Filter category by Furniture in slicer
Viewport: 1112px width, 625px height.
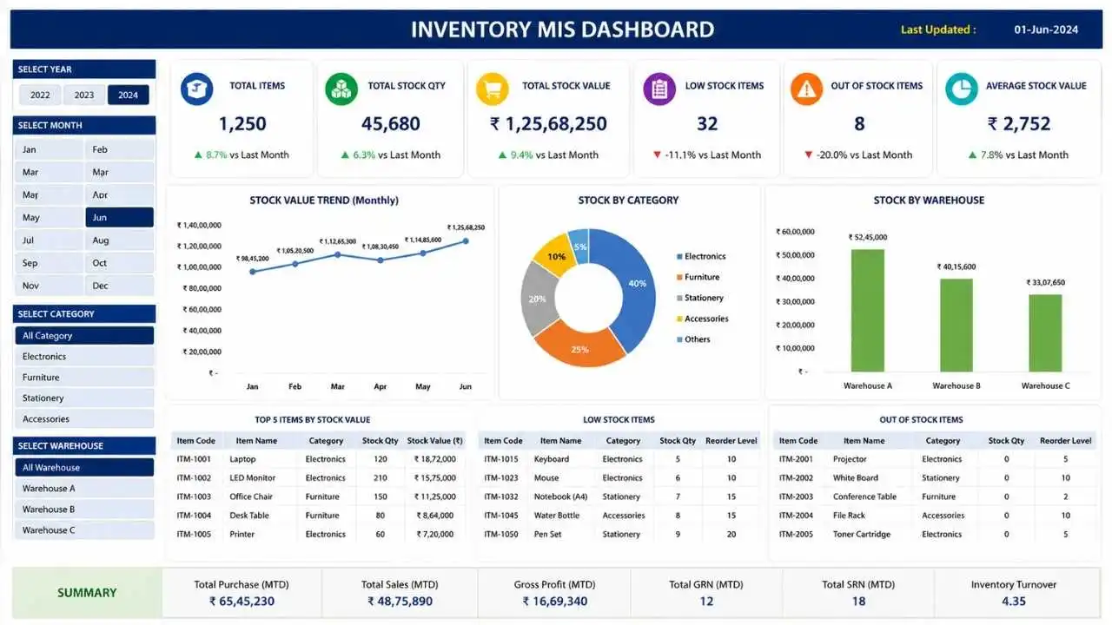point(84,378)
